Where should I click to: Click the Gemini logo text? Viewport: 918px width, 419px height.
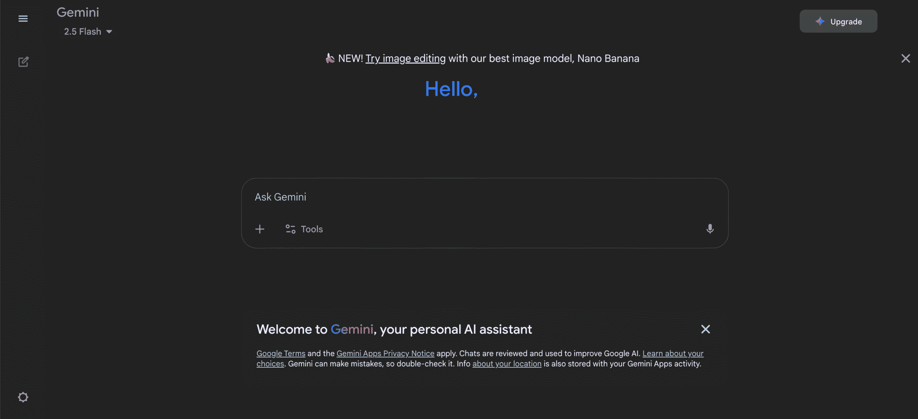click(x=78, y=13)
